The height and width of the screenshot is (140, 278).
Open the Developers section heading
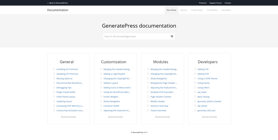coord(208,62)
